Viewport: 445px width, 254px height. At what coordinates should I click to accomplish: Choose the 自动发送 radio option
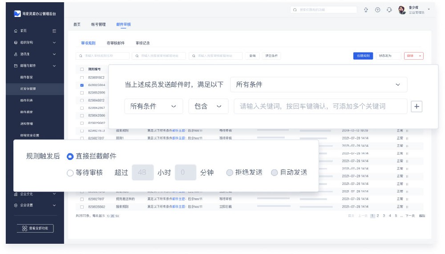pos(274,173)
